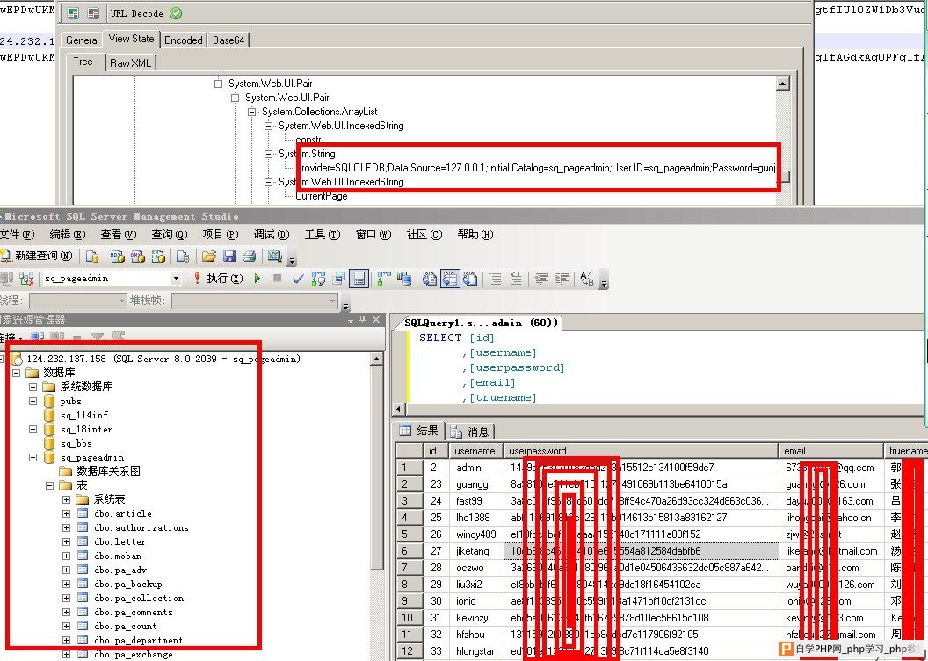928x661 pixels.
Task: Select Results to Grid icon
Action: 450,279
